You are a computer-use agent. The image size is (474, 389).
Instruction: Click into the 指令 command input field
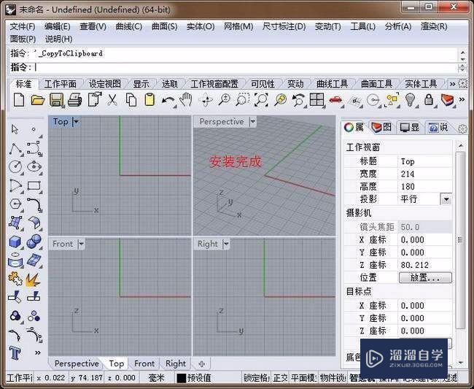245,67
